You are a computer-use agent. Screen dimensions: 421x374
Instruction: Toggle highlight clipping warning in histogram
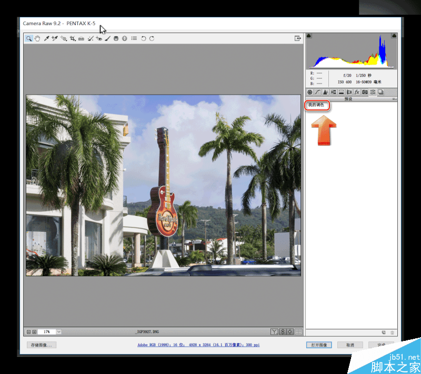[394, 36]
